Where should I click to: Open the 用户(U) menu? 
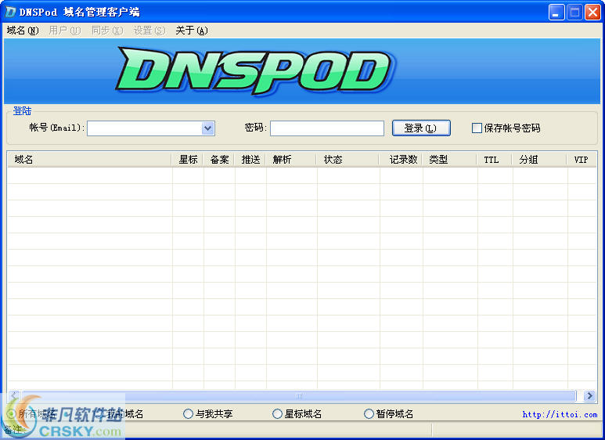[64, 31]
